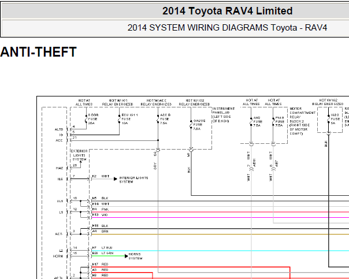
Task: Click 'HOT W/ IG2 RELAY ENERGIZED' above IG2 2 fuse
Action: tap(328, 102)
